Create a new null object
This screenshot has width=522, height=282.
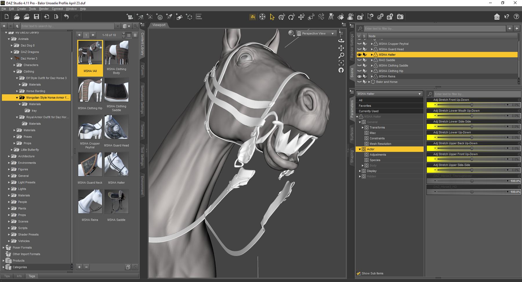[x=189, y=17]
